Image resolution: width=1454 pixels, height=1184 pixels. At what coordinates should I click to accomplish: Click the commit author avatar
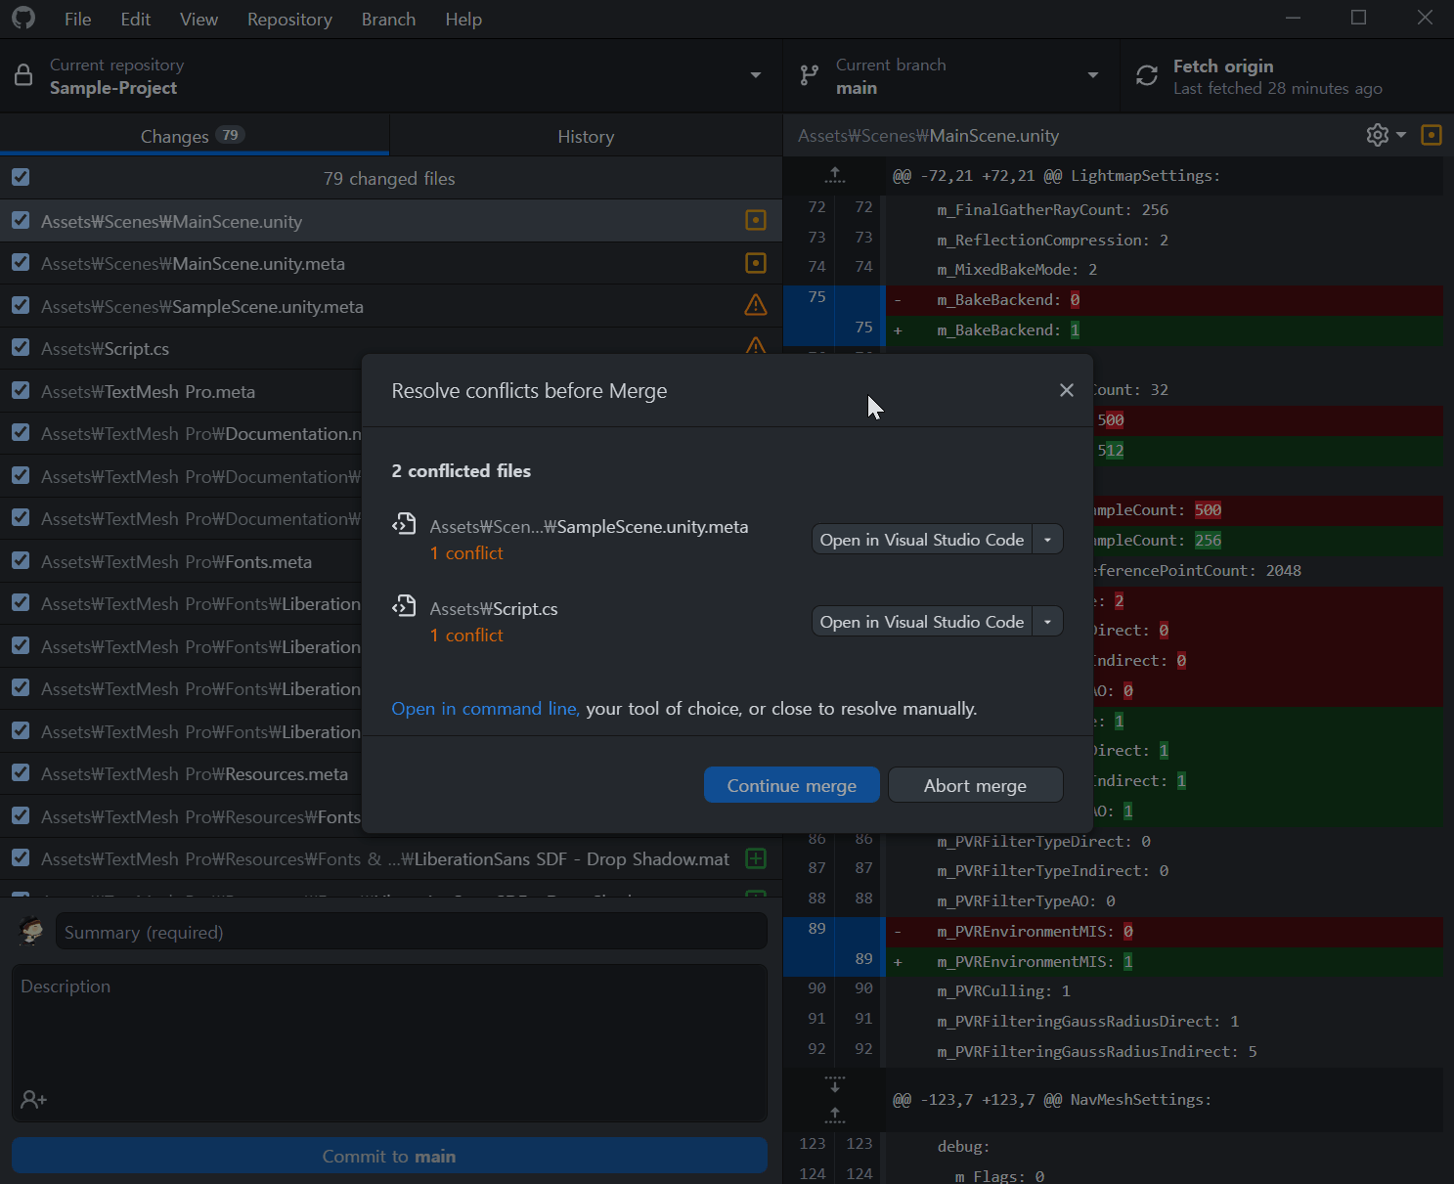[x=31, y=931]
